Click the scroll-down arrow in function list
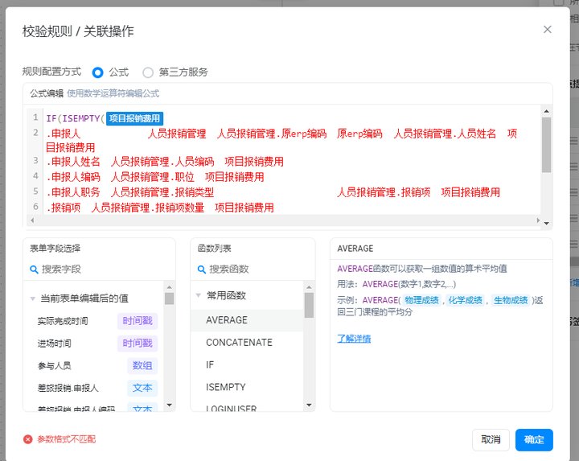579x461 pixels. coord(309,405)
